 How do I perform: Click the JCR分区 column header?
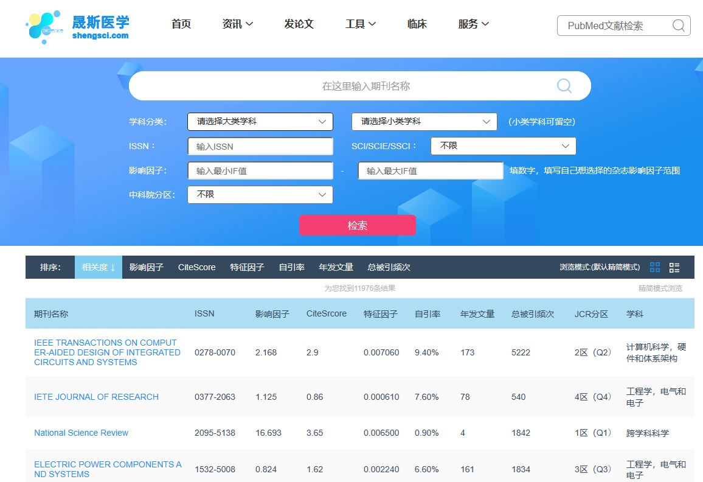point(591,313)
